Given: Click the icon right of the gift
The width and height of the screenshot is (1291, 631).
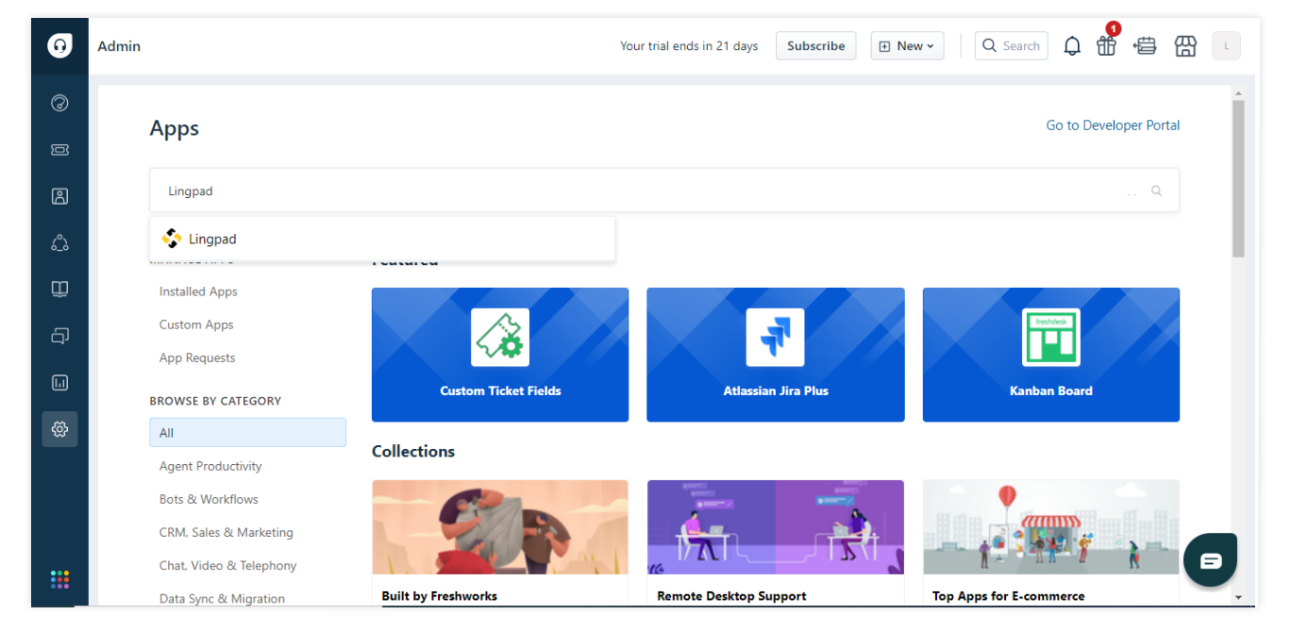Looking at the screenshot, I should 1145,45.
